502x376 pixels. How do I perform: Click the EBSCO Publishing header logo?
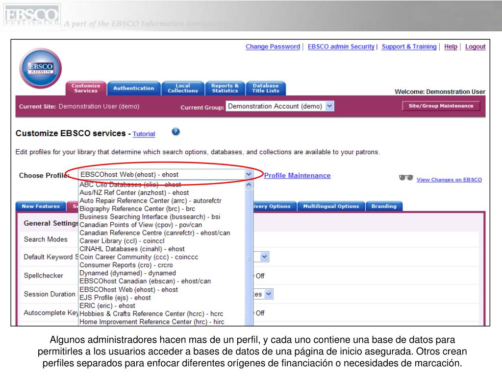pyautogui.click(x=31, y=15)
